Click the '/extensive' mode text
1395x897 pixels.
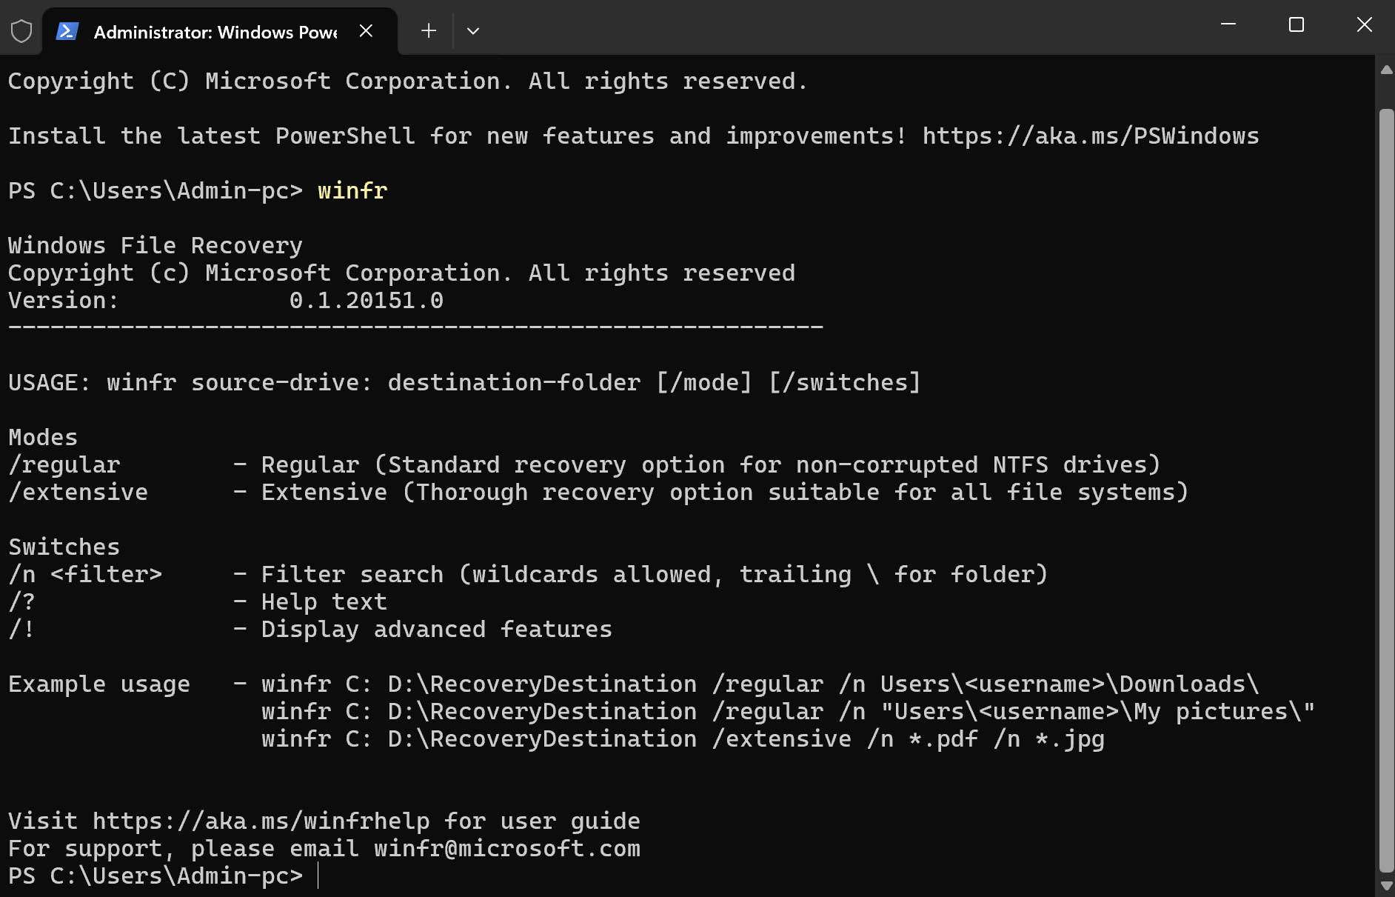[78, 493]
